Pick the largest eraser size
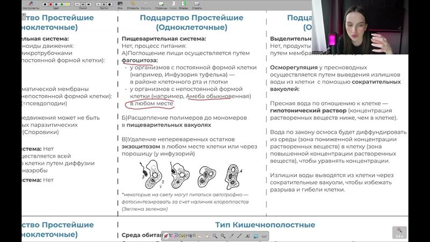Viewport: 430px width, 242px height. coord(110,4)
